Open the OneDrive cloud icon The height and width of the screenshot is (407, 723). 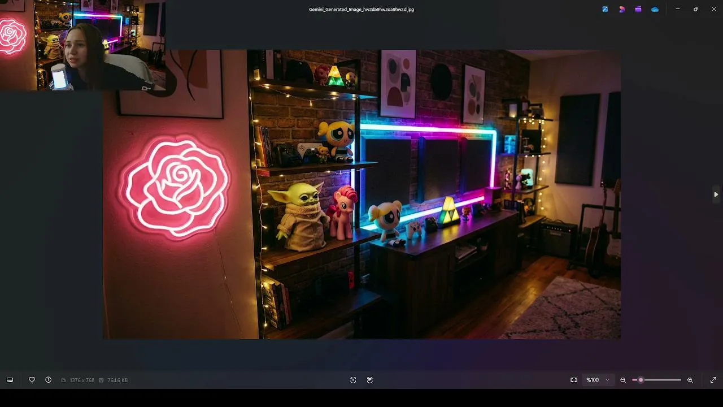point(655,9)
